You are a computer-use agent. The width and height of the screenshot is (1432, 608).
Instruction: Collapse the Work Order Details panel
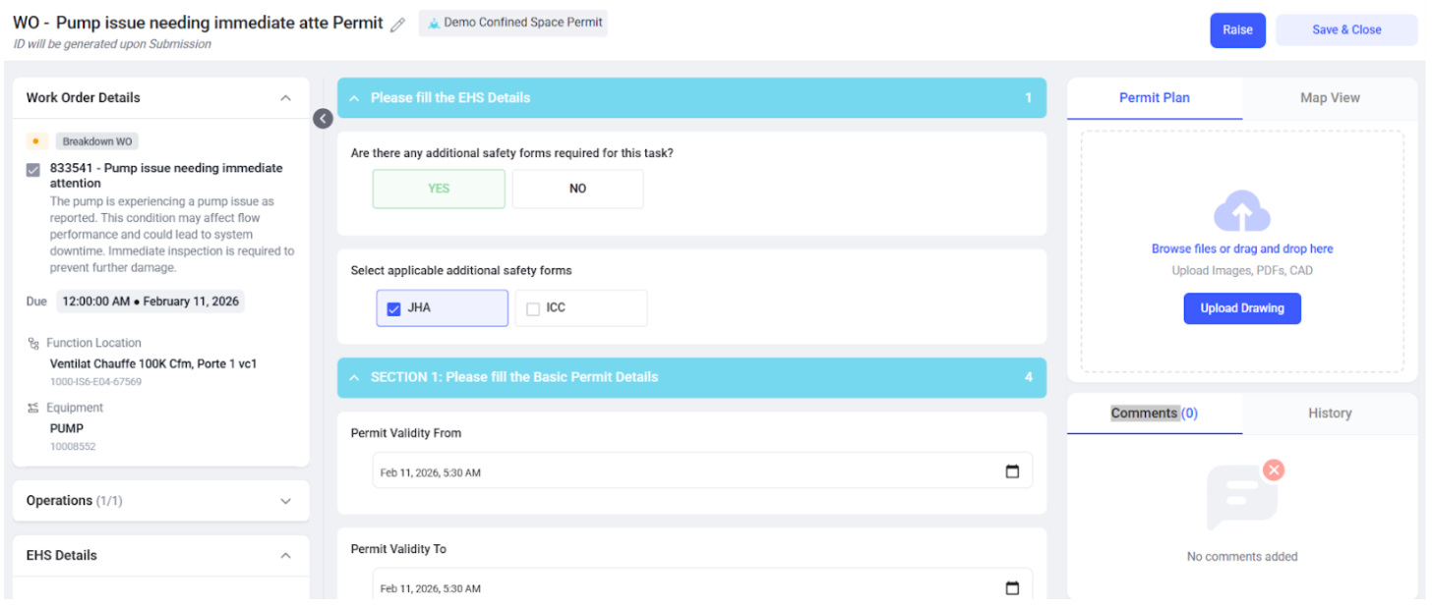(x=285, y=98)
